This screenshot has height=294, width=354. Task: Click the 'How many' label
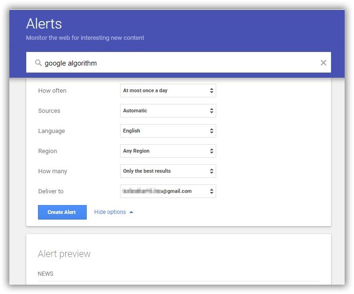(x=53, y=171)
